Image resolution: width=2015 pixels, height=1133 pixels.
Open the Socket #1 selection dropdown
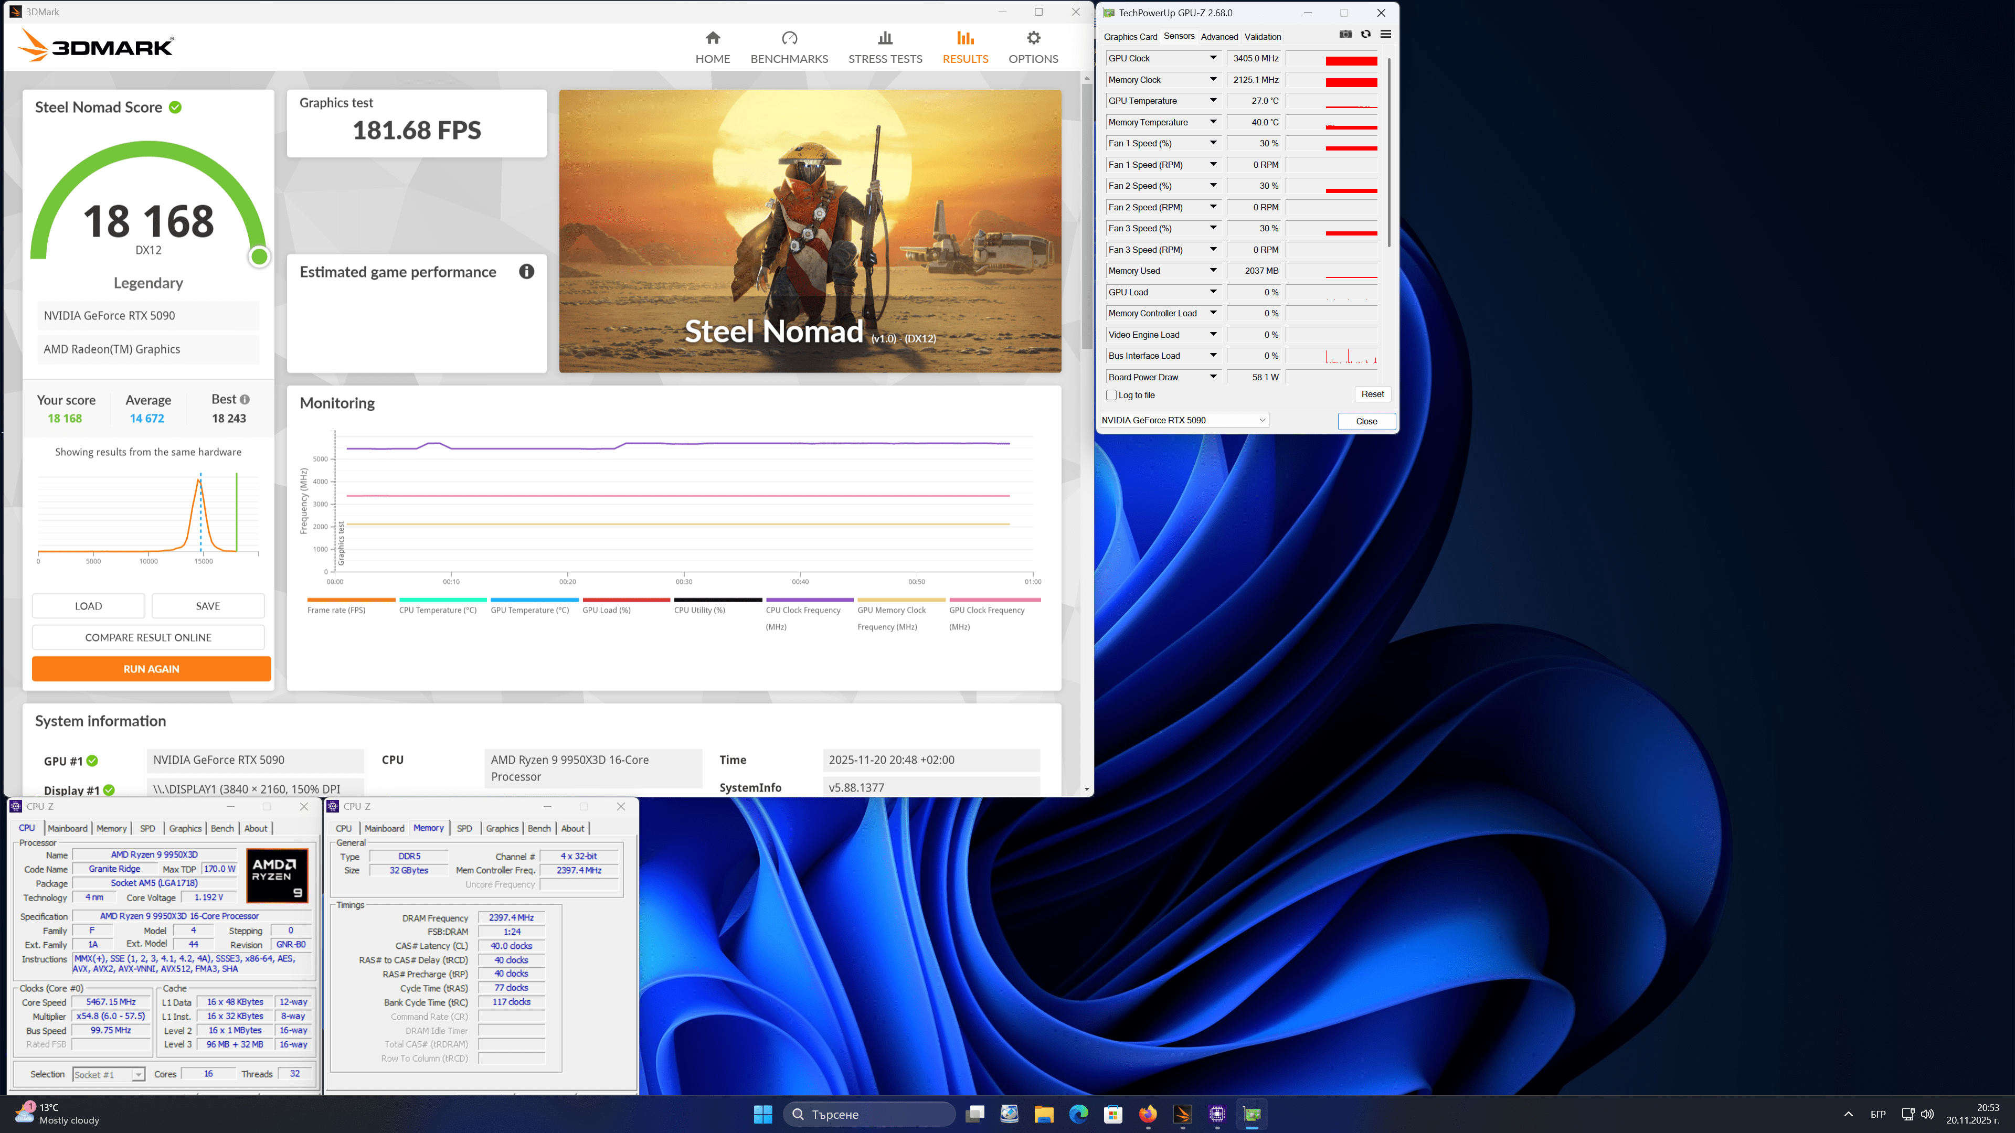[x=109, y=1074]
